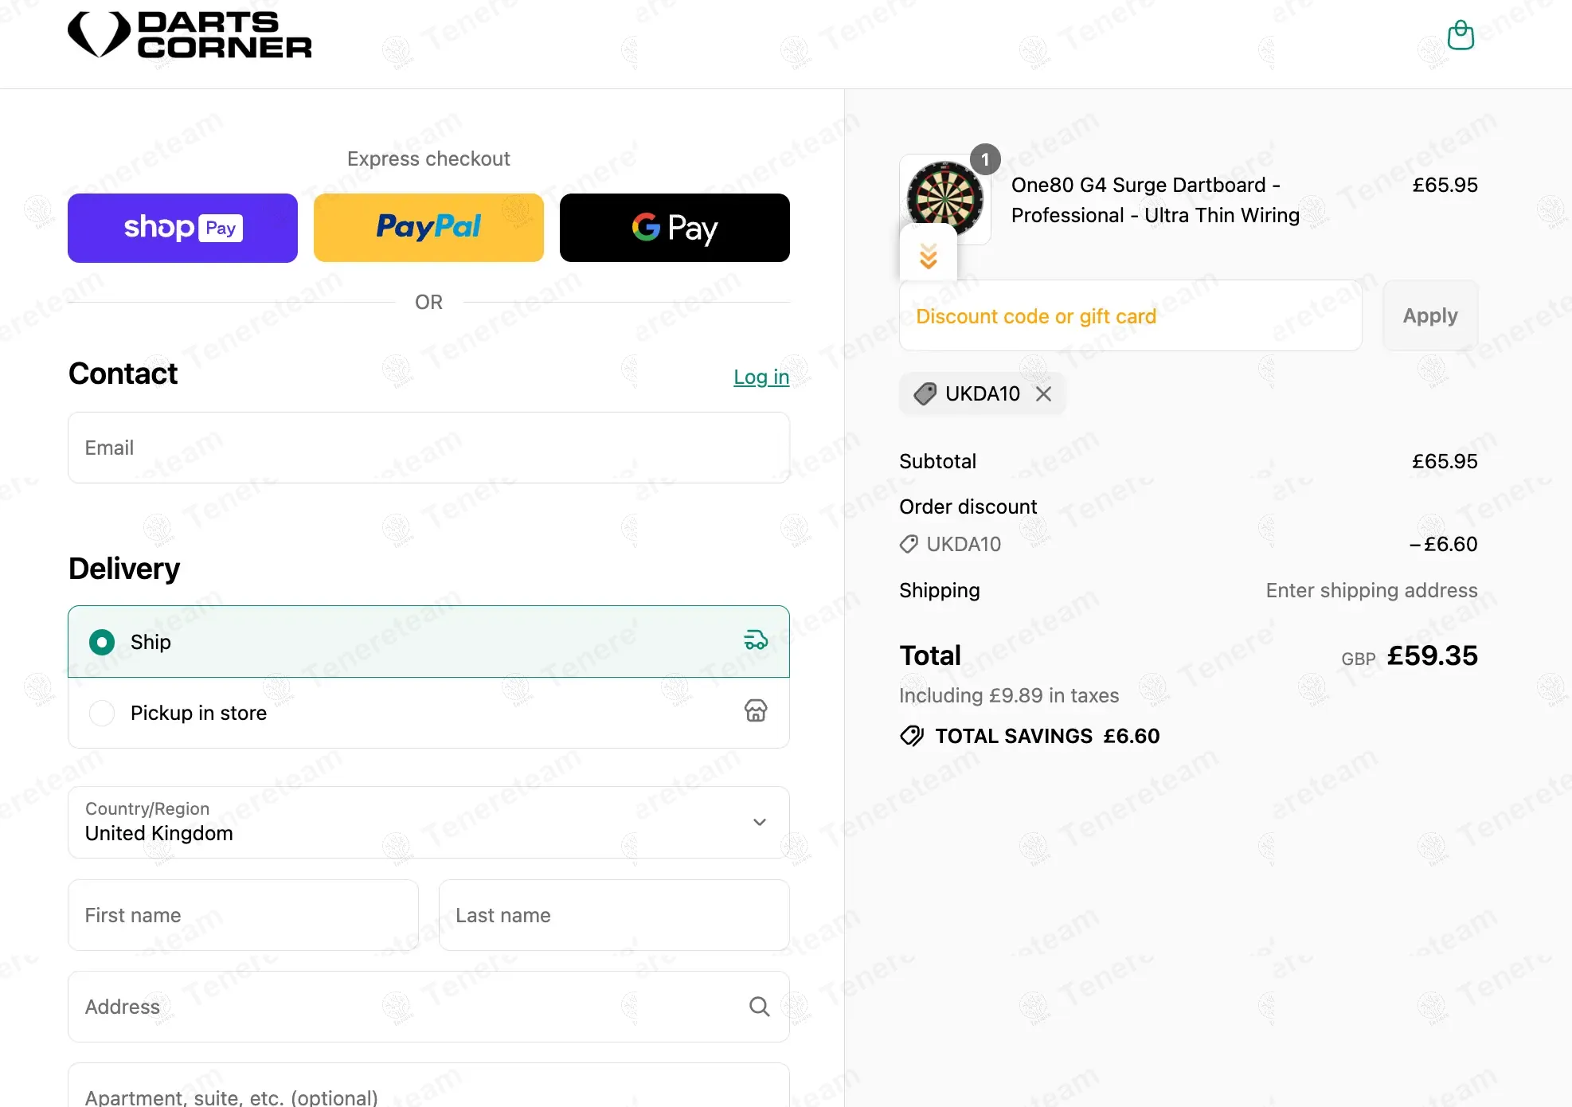Select the Pickup in store radio option

point(102,713)
